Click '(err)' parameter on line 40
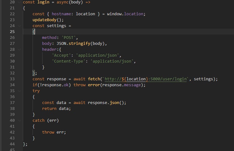Screen dimensions: 234x151 click(x=53, y=120)
